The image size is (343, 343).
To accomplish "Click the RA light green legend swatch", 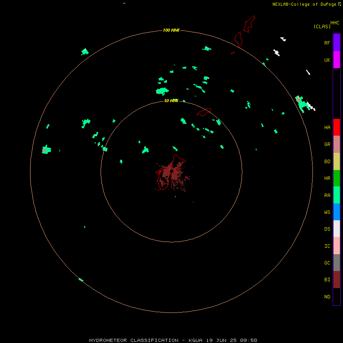I will click(x=337, y=195).
